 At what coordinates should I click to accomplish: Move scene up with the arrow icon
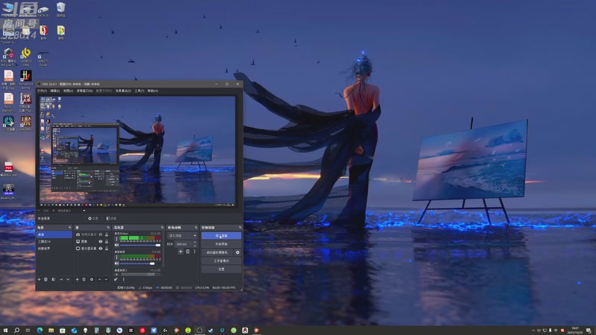tap(61, 280)
